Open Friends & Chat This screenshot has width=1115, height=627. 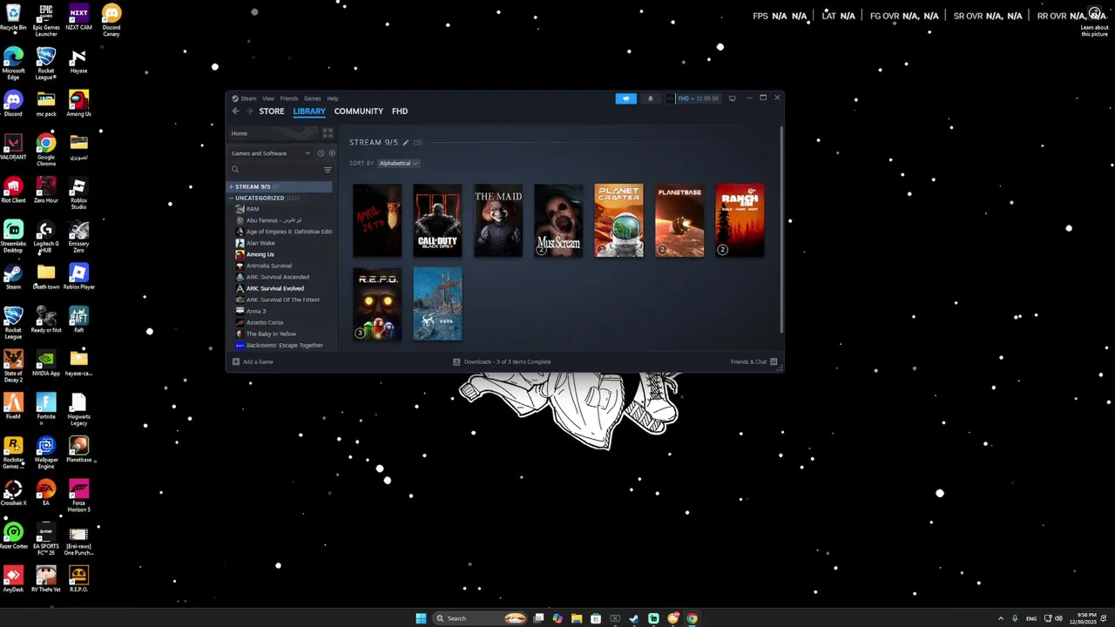click(x=753, y=361)
